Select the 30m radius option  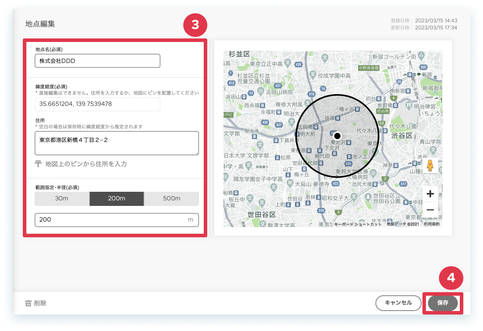[x=62, y=198]
